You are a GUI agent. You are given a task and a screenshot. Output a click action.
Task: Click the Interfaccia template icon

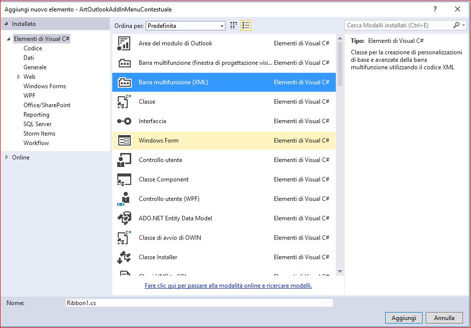coord(124,121)
